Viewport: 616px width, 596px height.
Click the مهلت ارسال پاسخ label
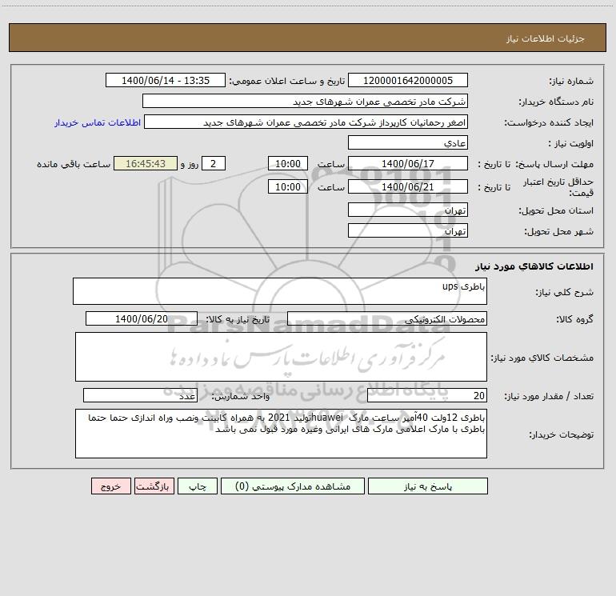click(554, 164)
